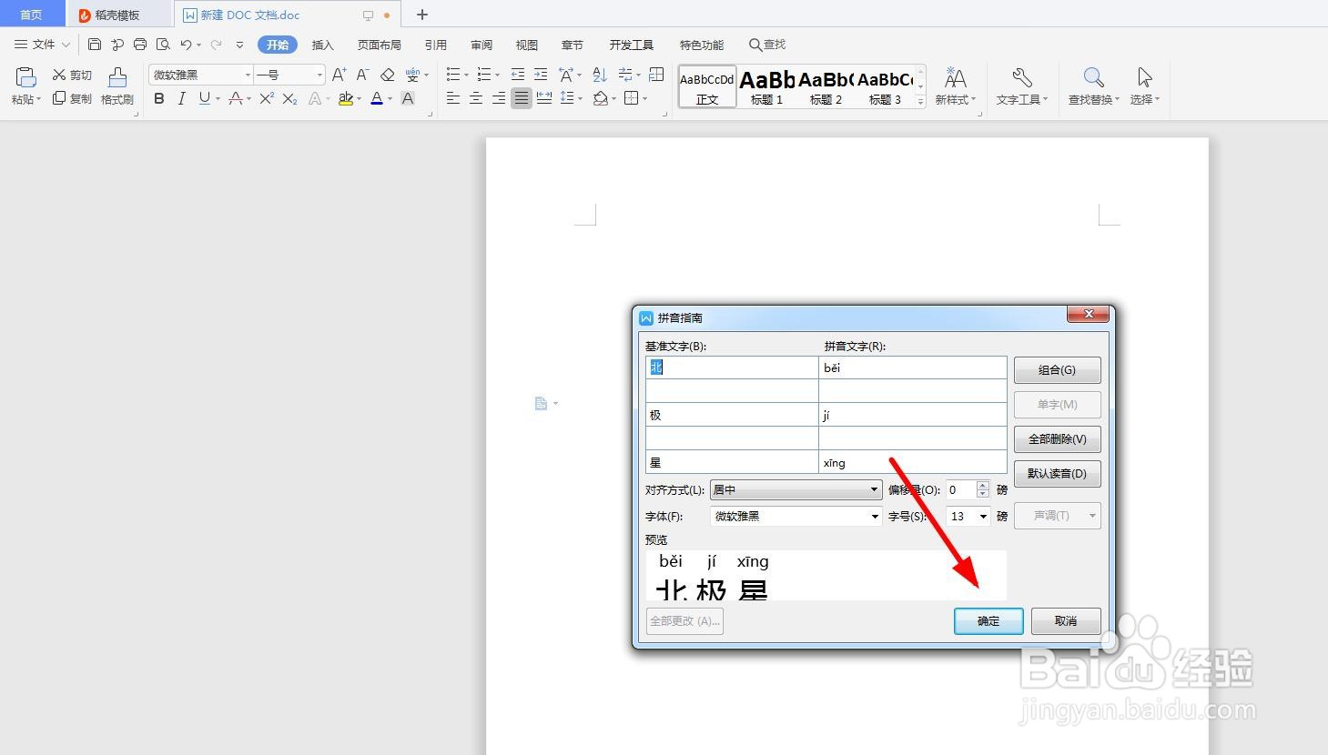The image size is (1328, 755).
Task: Switch to Page Layout (页面布局) tab
Action: pyautogui.click(x=379, y=45)
